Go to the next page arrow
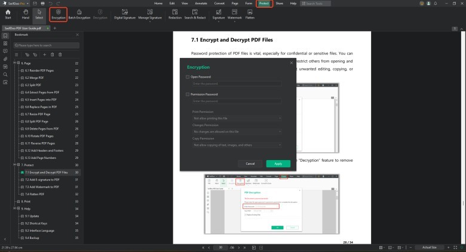The width and height of the screenshot is (466, 252). 238,247
